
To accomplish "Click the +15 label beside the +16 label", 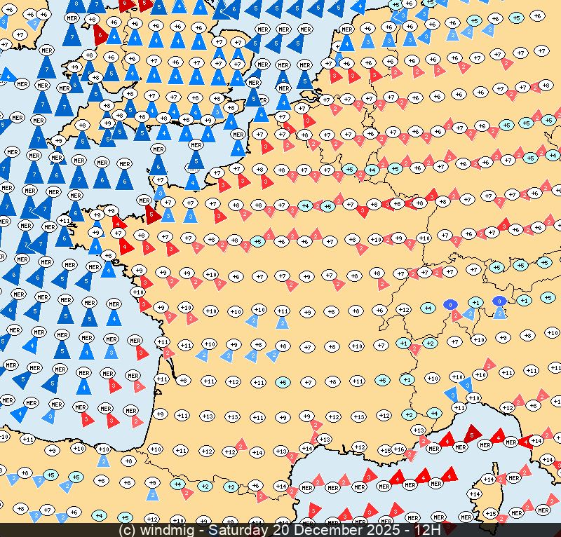I will point(384,450).
